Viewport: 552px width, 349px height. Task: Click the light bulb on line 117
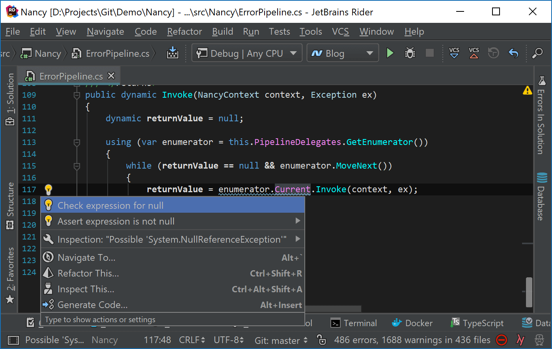click(48, 189)
